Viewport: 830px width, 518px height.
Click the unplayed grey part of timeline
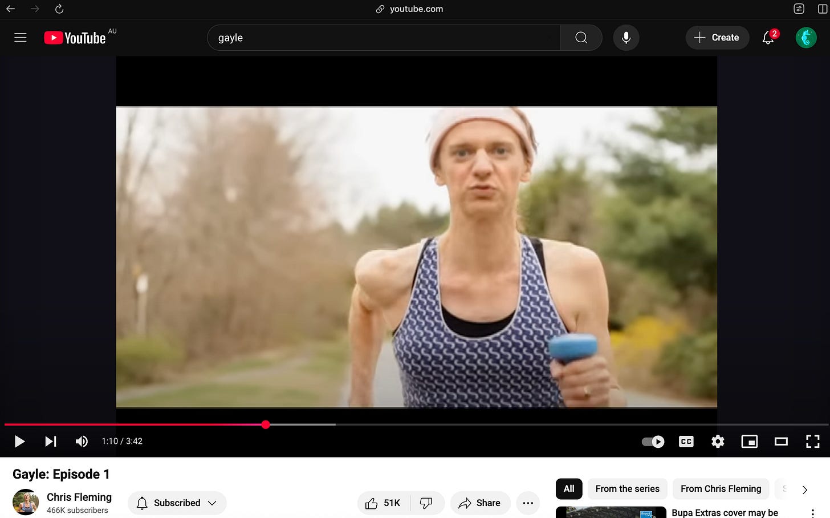coord(581,424)
